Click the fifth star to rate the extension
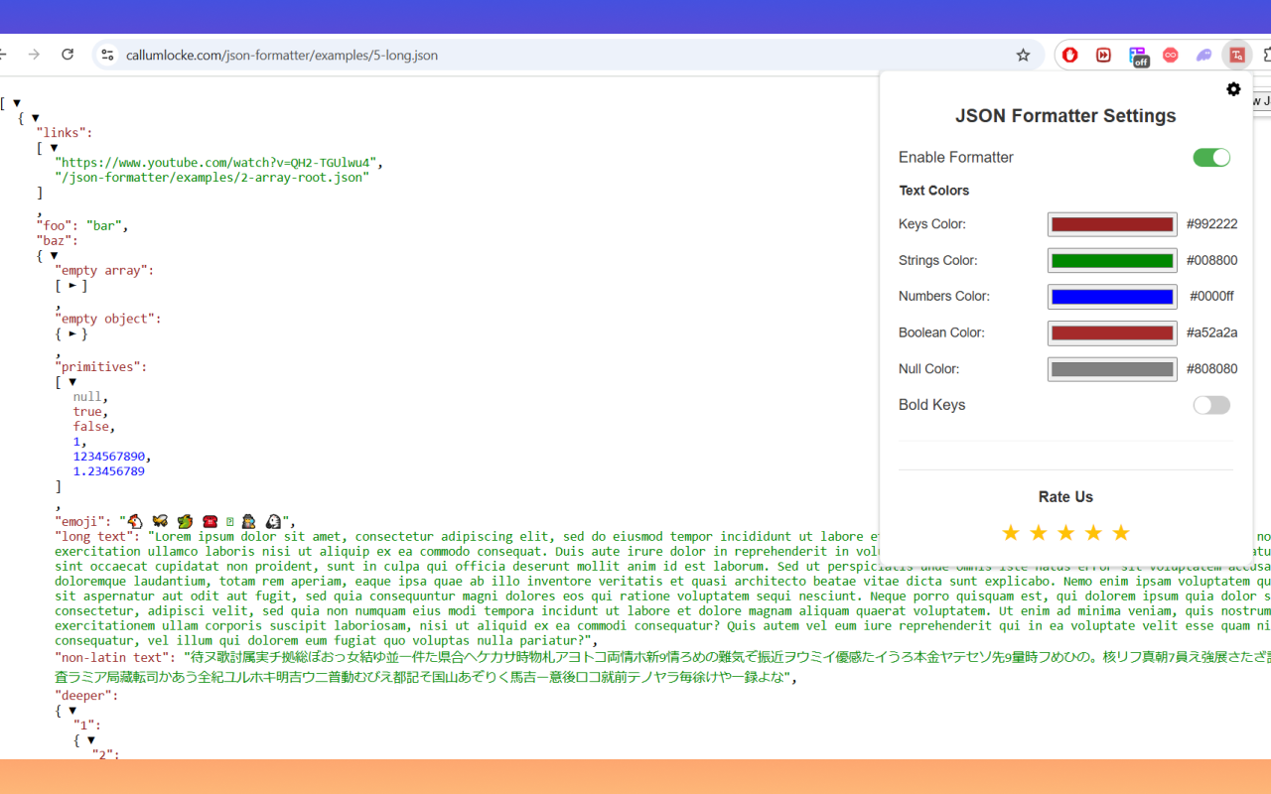This screenshot has height=794, width=1271. point(1121,533)
